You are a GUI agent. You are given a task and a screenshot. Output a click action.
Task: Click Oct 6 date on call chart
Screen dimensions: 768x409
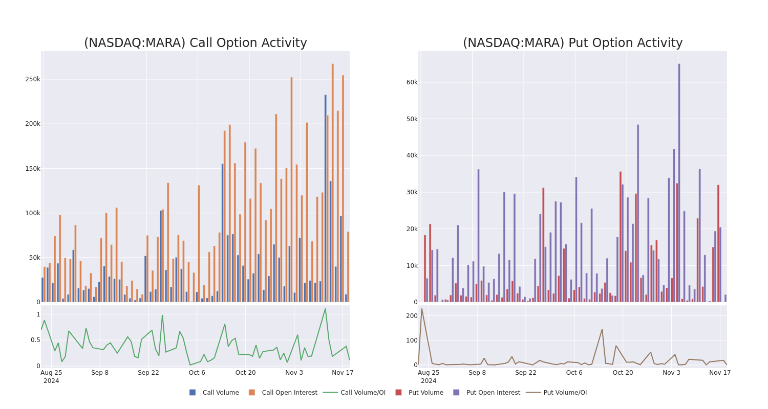coord(197,373)
